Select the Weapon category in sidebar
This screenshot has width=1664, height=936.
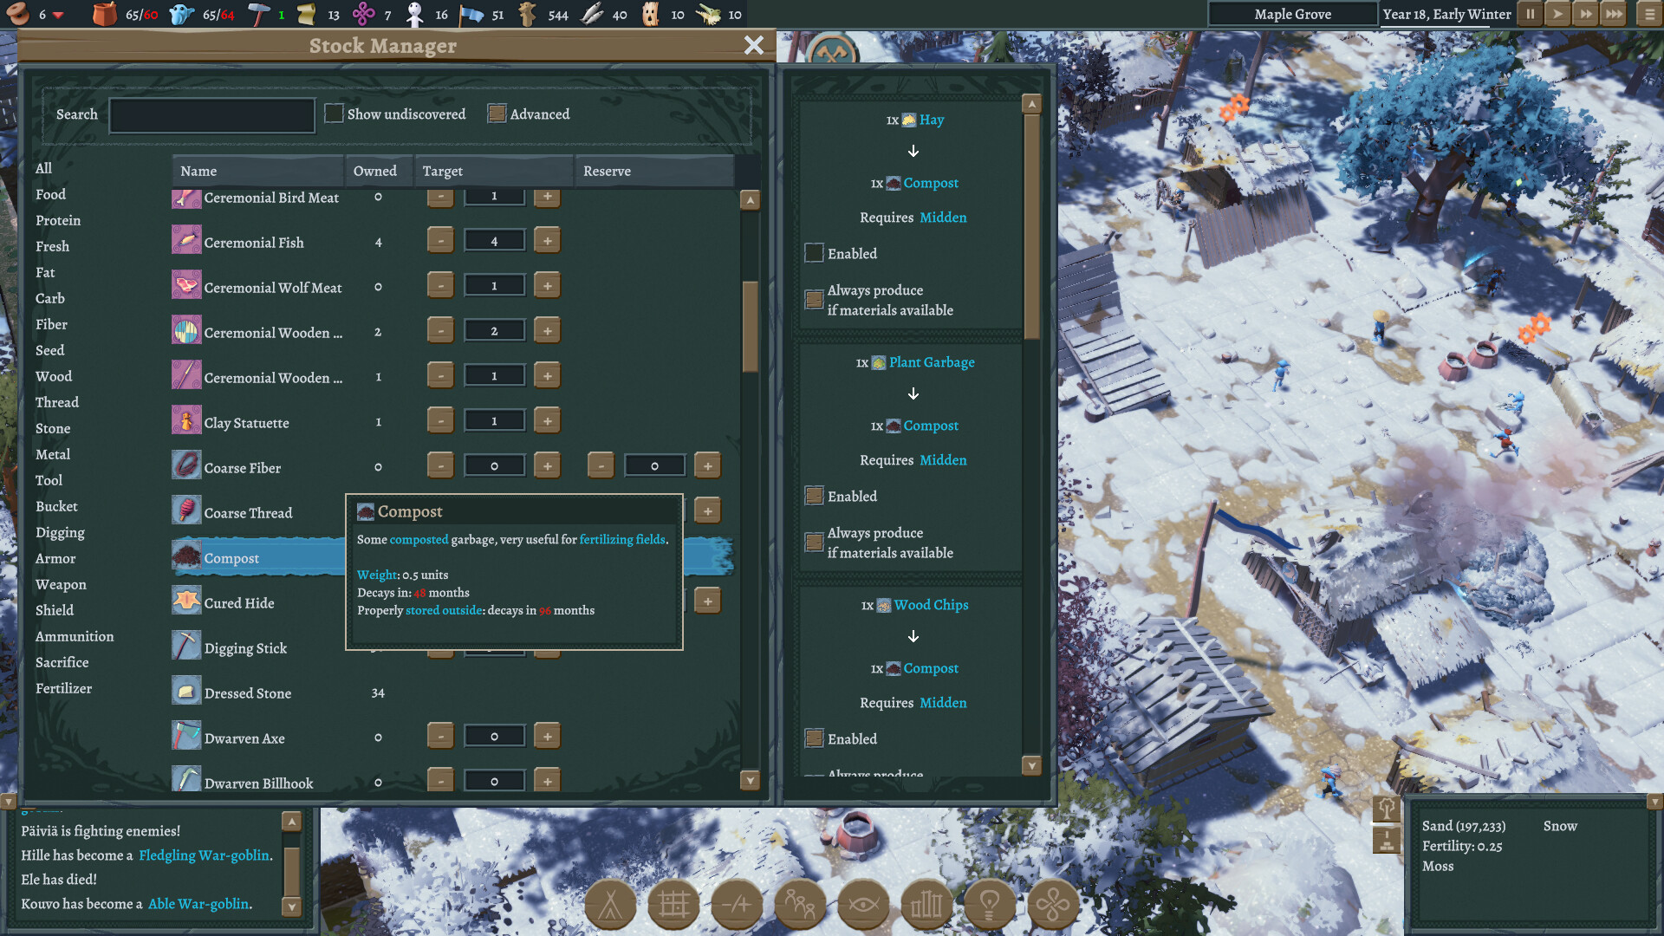tap(61, 584)
